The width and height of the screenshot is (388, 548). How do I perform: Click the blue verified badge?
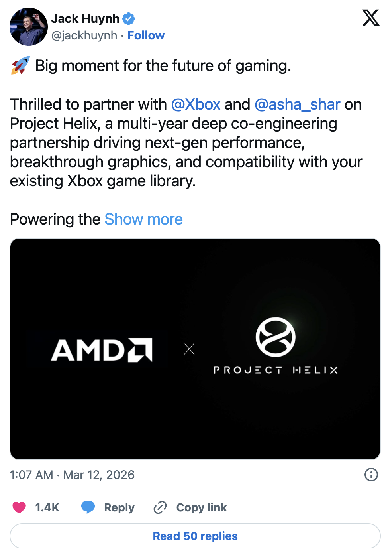129,19
